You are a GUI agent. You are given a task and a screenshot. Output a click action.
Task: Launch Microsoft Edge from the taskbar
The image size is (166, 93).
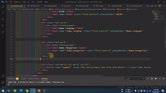point(21,91)
